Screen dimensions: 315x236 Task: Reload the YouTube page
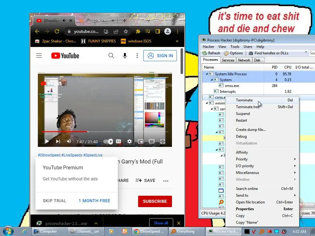[57, 31]
